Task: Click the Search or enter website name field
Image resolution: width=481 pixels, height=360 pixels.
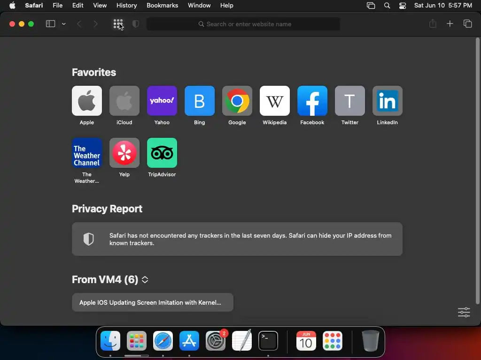Action: click(x=243, y=24)
